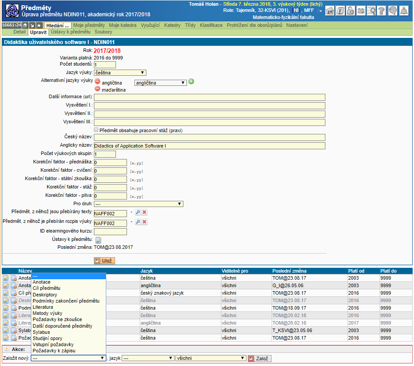Click the home house icon in header
This screenshot has width=414, height=366.
(x=330, y=11)
